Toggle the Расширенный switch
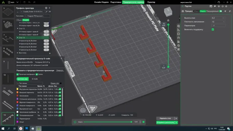233x131 pixels. pos(220,11)
